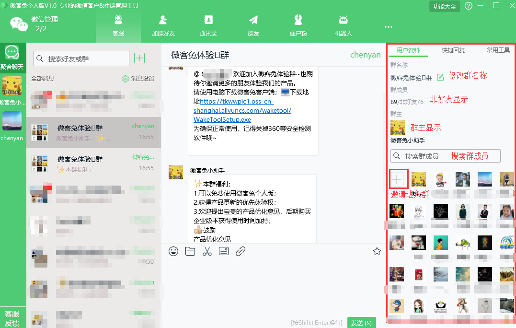Image resolution: width=516 pixels, height=328 pixels.
Task: Select the Pikachu account avatar in sidebar
Action: (x=12, y=85)
